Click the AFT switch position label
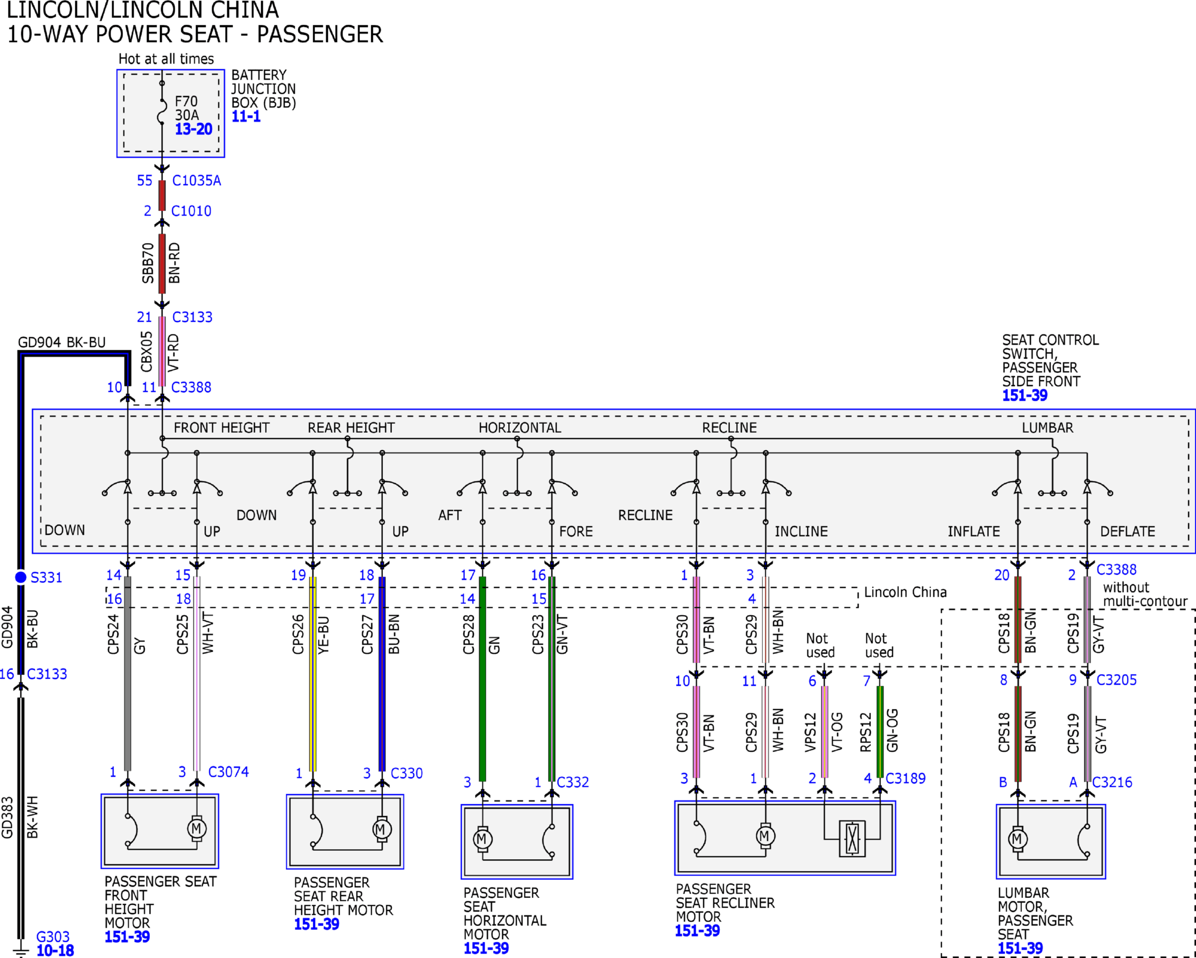Viewport: 1196px width, 958px height. coord(450,515)
